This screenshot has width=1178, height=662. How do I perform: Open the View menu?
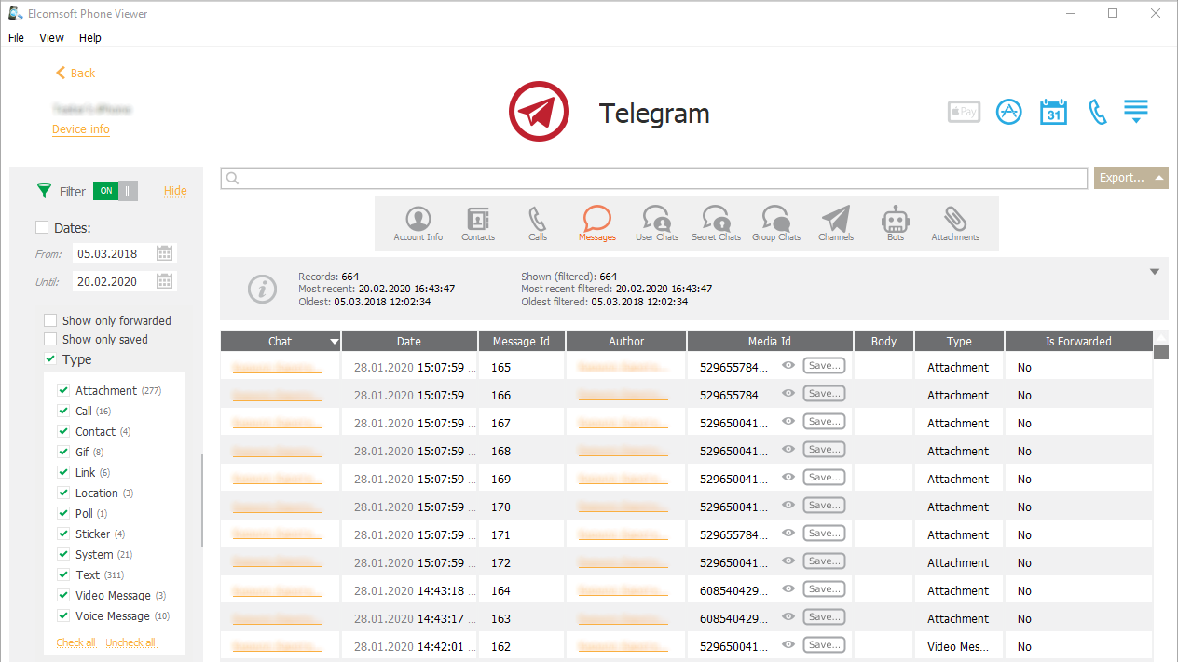point(51,38)
